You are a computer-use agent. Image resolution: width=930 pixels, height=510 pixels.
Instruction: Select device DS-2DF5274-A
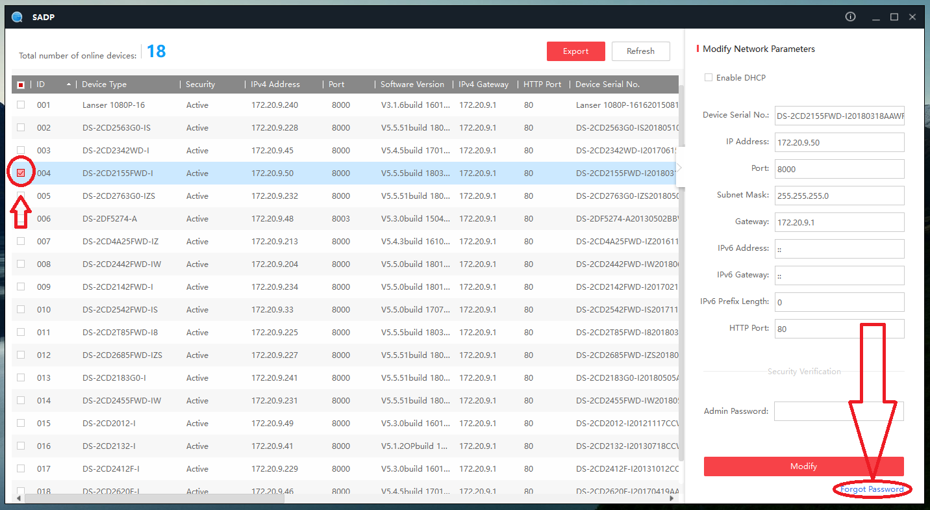pyautogui.click(x=110, y=218)
